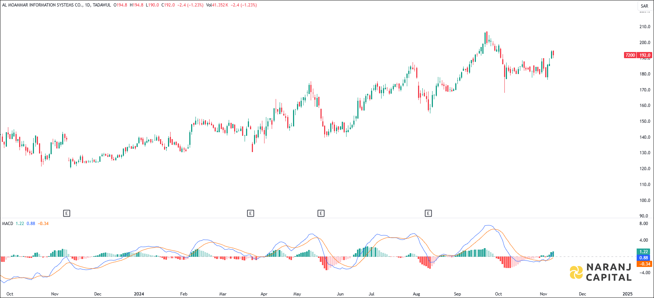
Task: Click the orange -0.34 tag on MACD axis
Action: [x=644, y=264]
